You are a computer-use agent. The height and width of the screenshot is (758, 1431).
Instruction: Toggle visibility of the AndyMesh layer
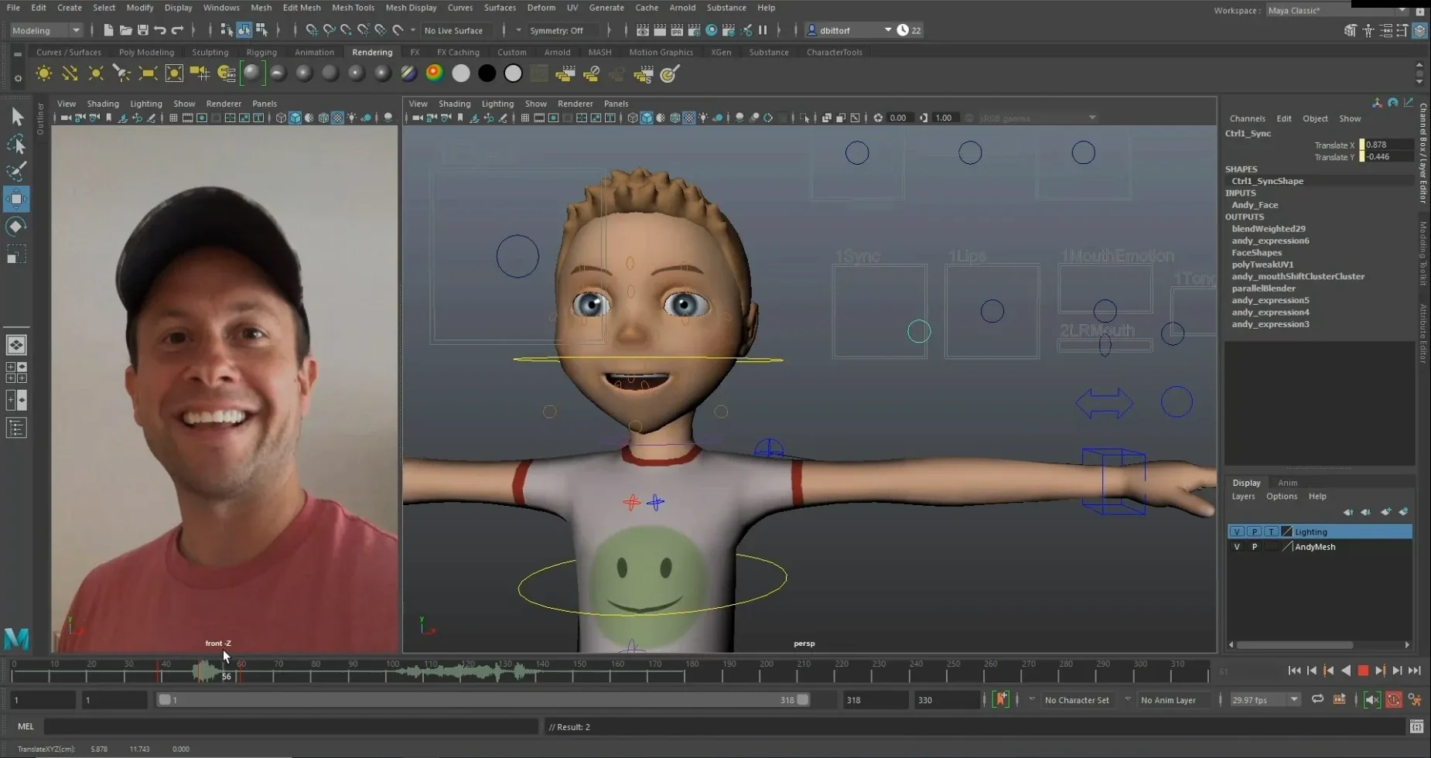coord(1237,547)
